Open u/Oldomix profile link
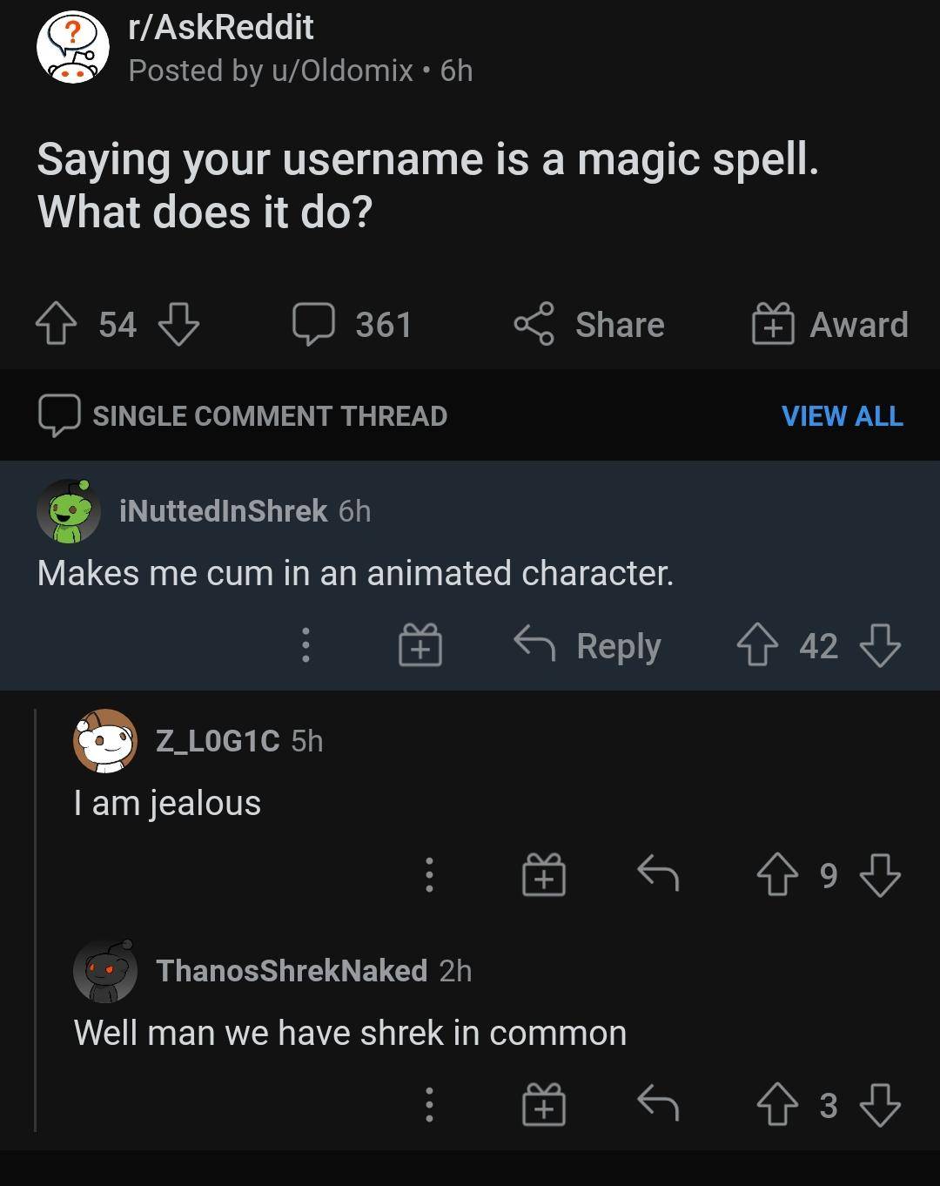The width and height of the screenshot is (940, 1186). click(x=342, y=71)
